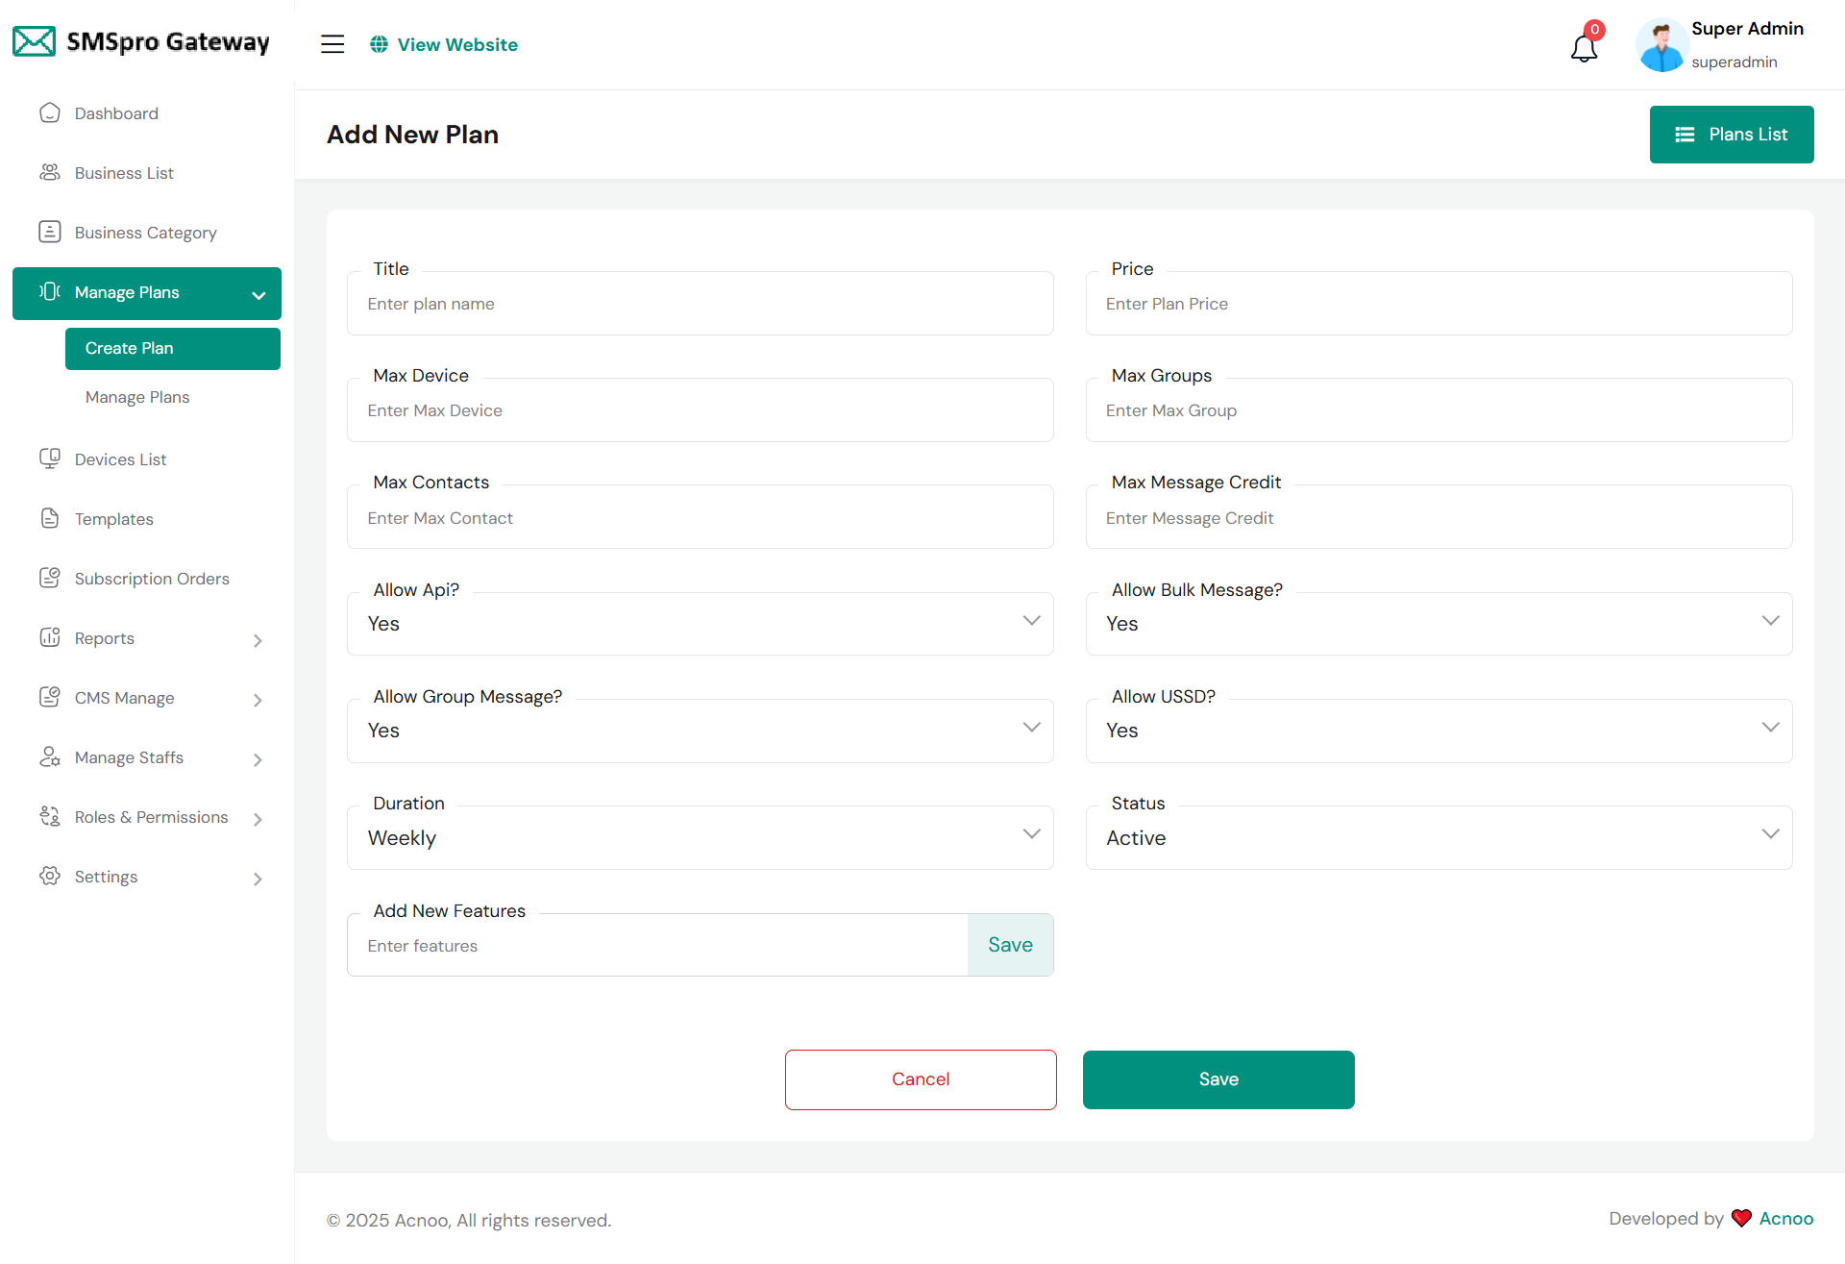This screenshot has height=1264, width=1845.
Task: Click the Settings gear icon
Action: pyautogui.click(x=50, y=877)
